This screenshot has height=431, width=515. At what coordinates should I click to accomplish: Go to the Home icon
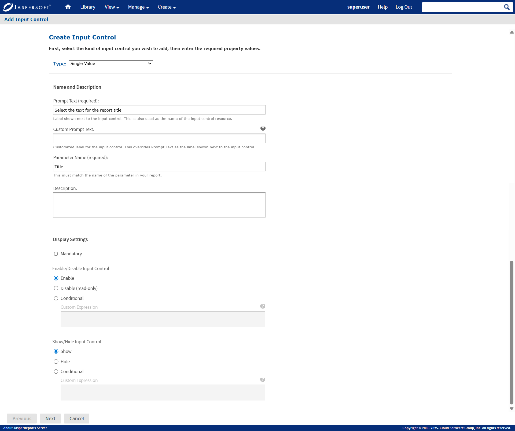68,7
